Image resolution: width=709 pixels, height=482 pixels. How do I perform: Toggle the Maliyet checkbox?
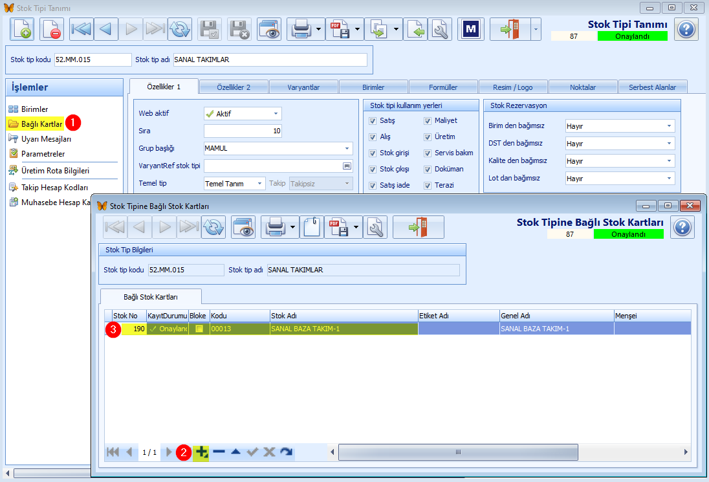[428, 121]
